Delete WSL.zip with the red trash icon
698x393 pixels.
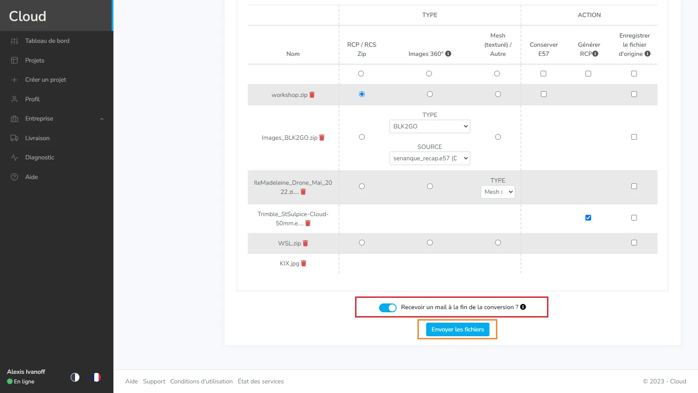tap(305, 243)
